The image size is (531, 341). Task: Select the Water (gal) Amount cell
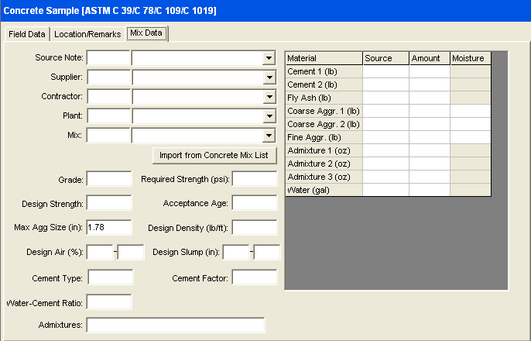430,190
